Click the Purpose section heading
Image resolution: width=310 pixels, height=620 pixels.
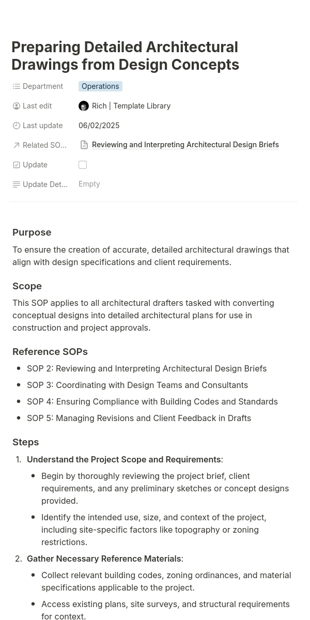[32, 233]
